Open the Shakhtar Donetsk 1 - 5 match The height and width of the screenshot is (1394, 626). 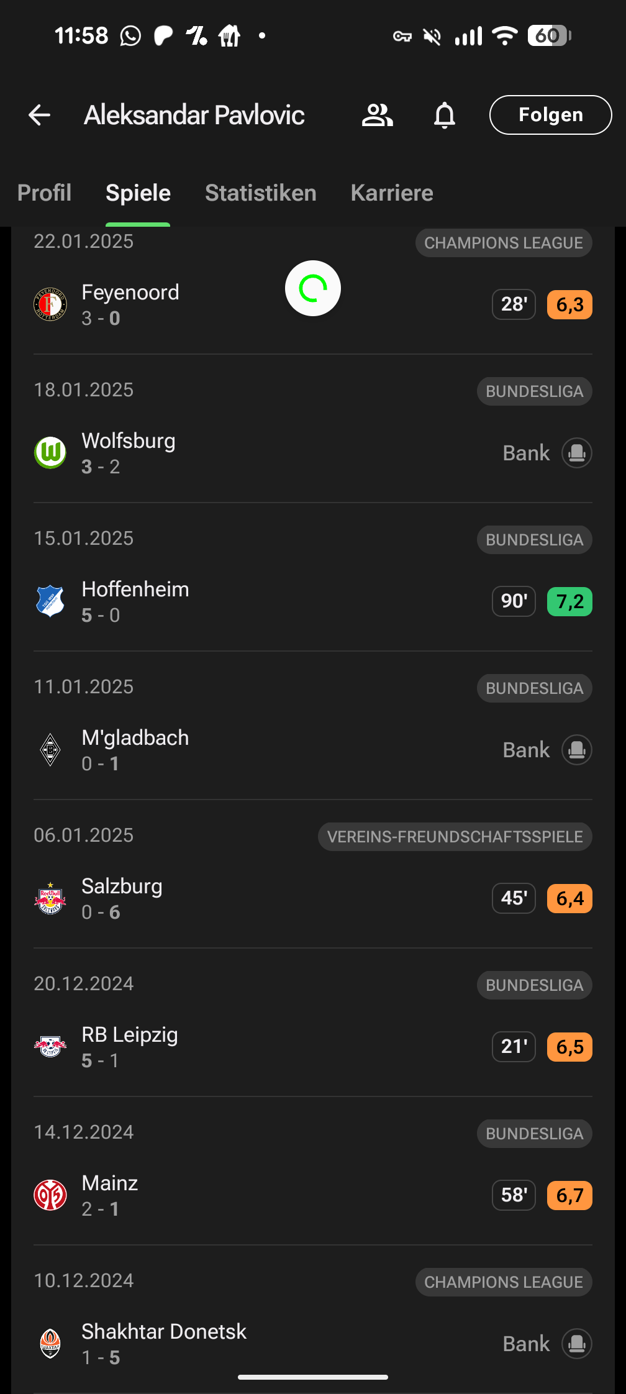point(248,1344)
